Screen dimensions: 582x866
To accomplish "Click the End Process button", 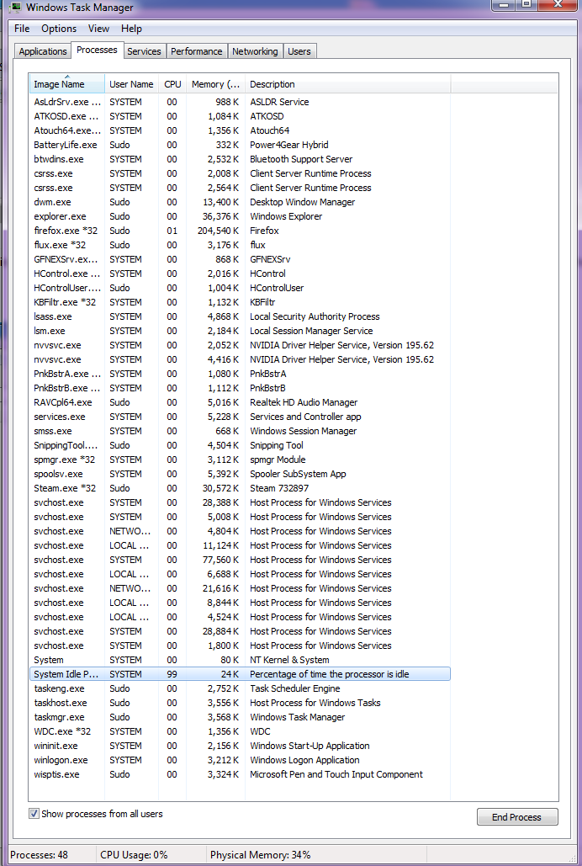I will pyautogui.click(x=517, y=817).
